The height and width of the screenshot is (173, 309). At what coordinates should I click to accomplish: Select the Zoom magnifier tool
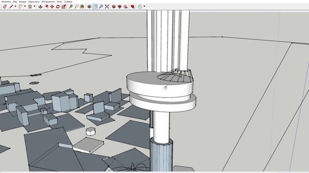tap(101, 7)
